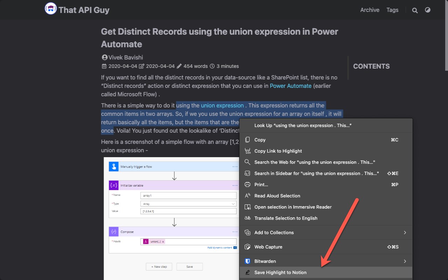Click the + New step button
This screenshot has height=280, width=448.
[159, 267]
